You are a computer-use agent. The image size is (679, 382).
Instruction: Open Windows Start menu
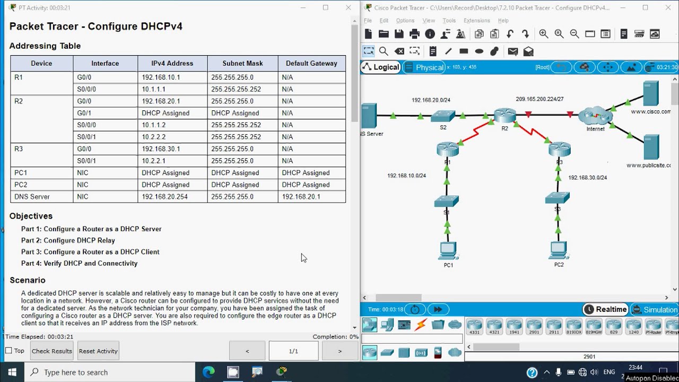click(x=12, y=372)
